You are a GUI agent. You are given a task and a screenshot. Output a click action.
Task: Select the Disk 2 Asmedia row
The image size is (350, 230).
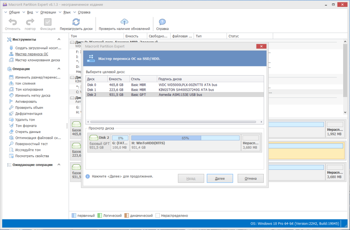174,95
